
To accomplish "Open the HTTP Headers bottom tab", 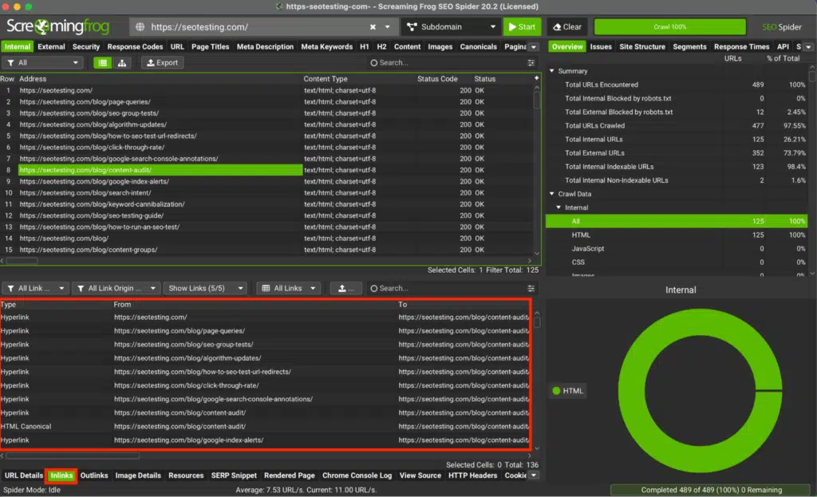I will click(472, 475).
